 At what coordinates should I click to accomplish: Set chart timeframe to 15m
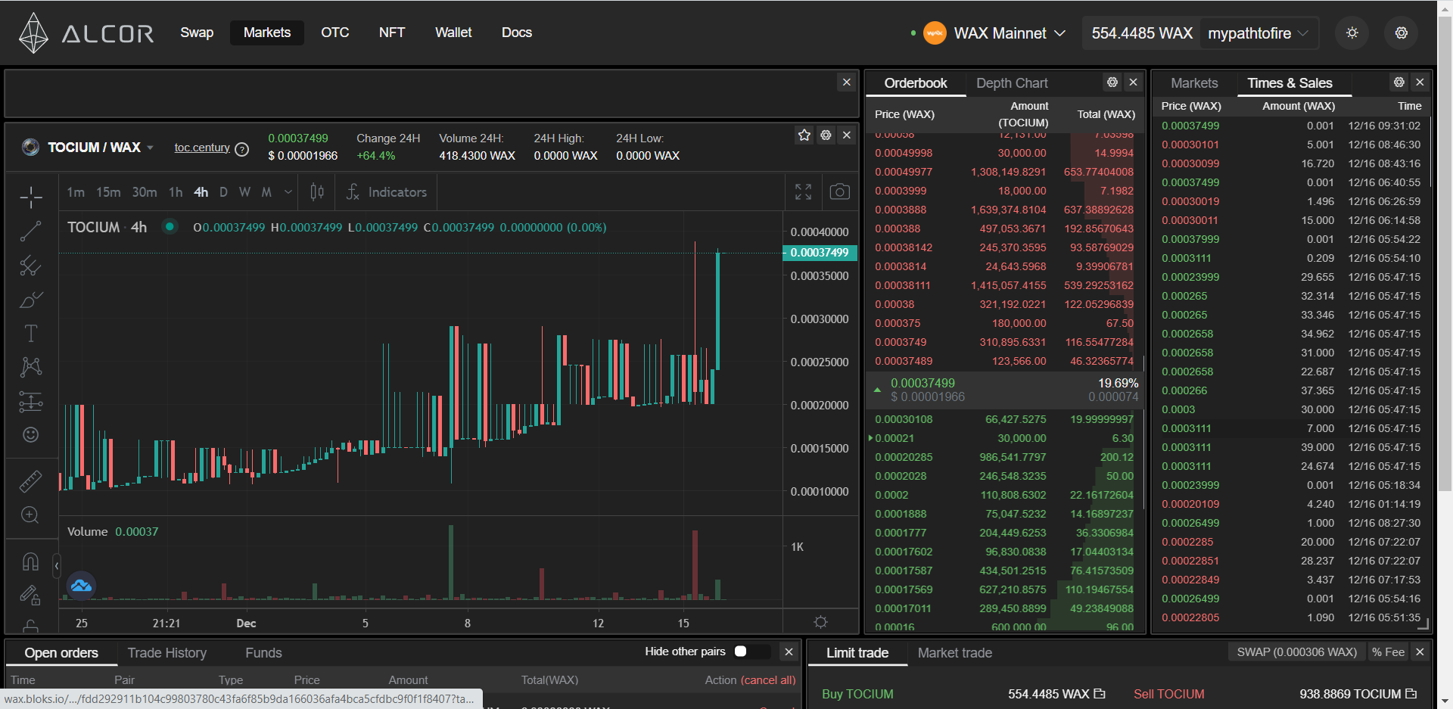pos(108,192)
